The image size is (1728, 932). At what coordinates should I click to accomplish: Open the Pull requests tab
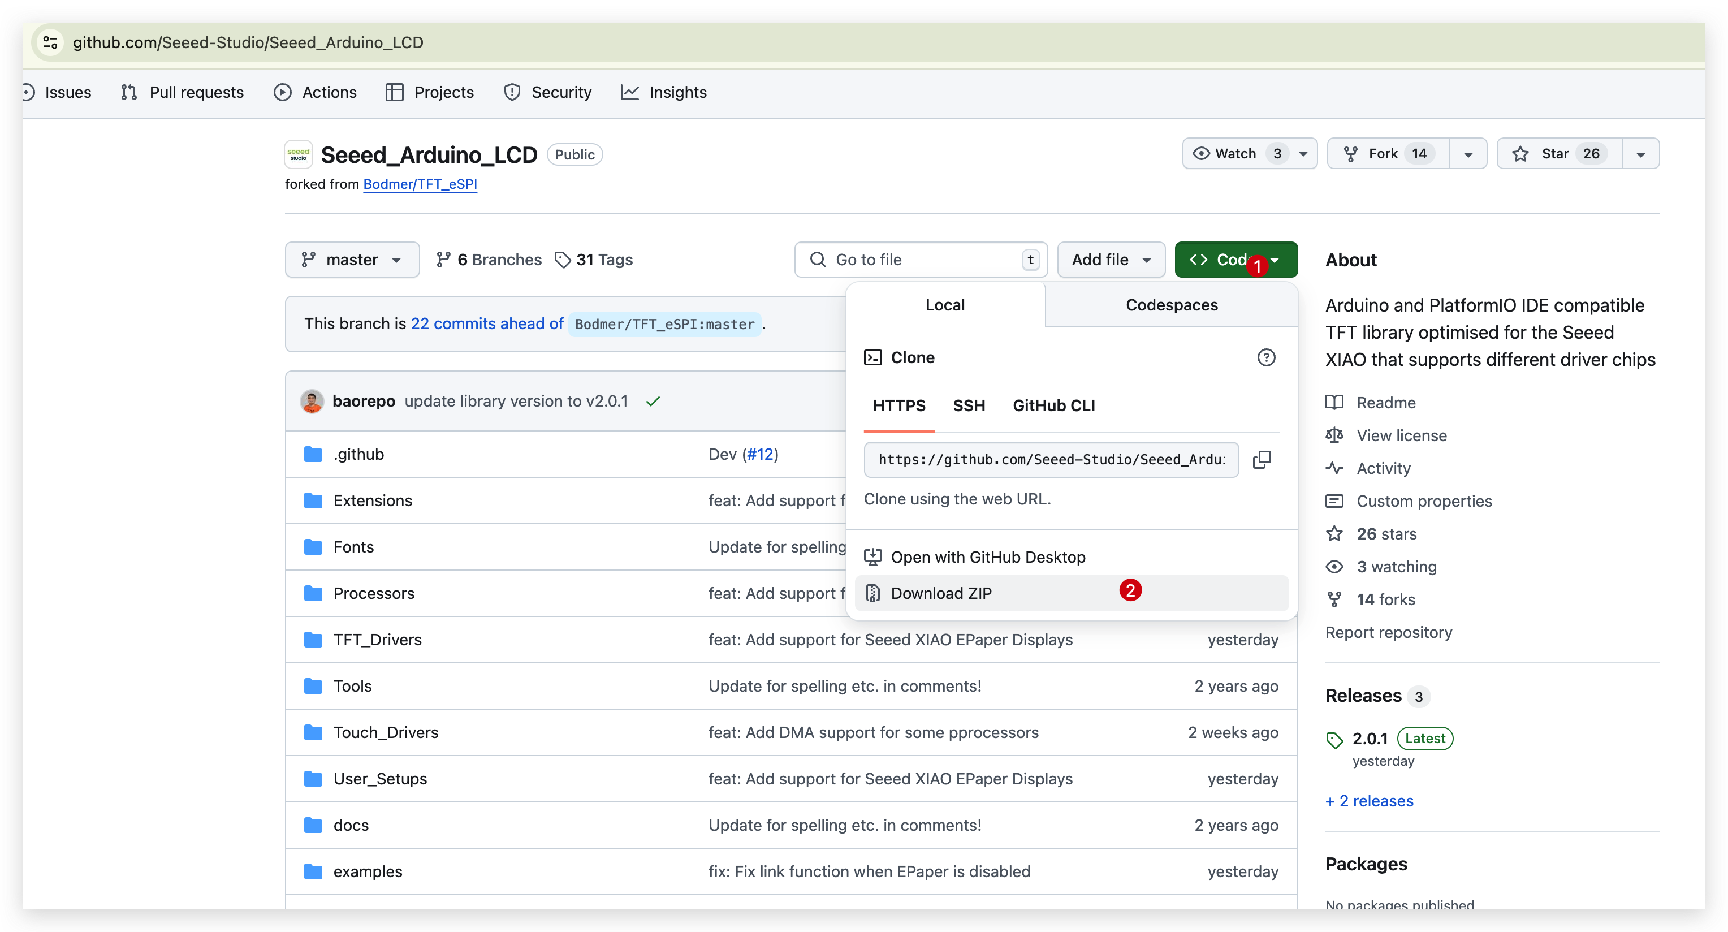pyautogui.click(x=183, y=92)
